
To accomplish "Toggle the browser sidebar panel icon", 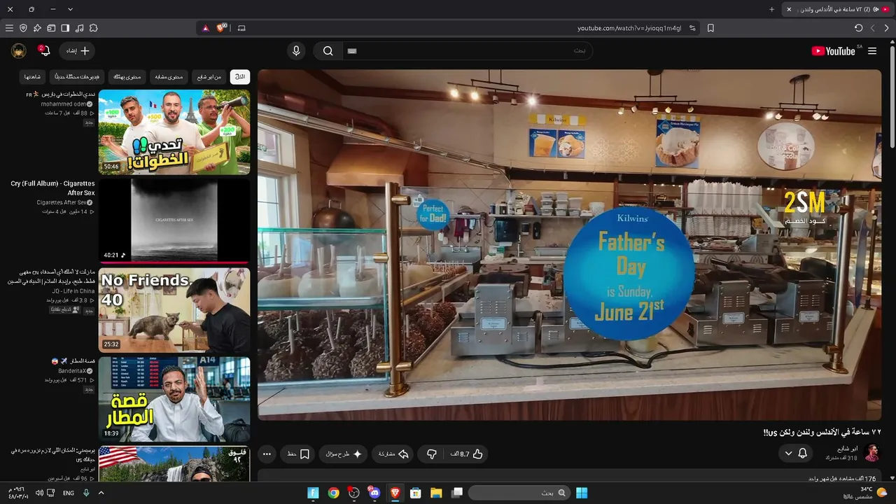I will coord(65,28).
